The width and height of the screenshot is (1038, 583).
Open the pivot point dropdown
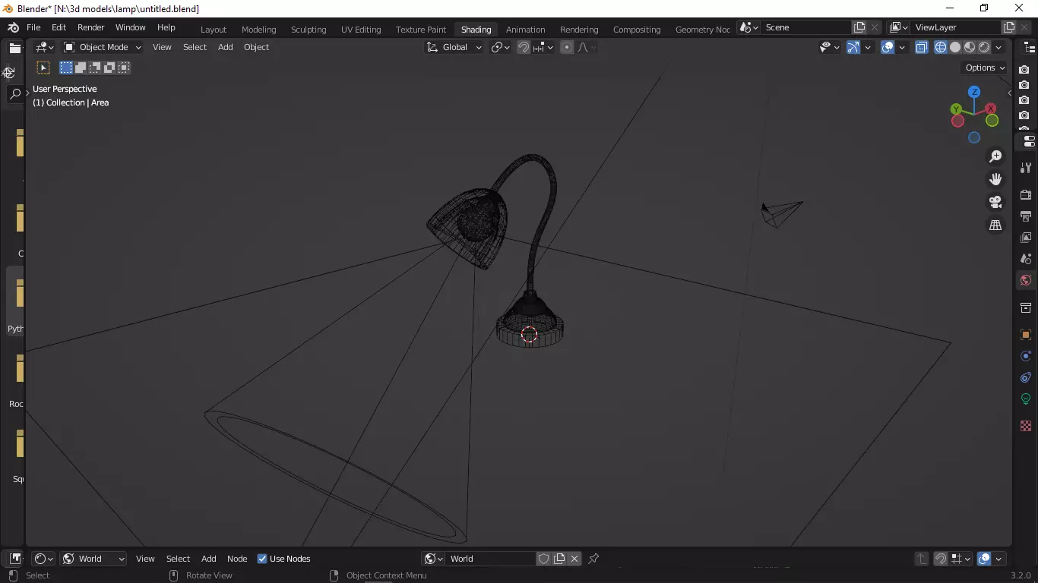[500, 47]
